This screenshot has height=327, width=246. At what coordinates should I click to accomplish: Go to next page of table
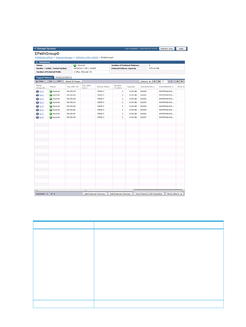(178, 82)
